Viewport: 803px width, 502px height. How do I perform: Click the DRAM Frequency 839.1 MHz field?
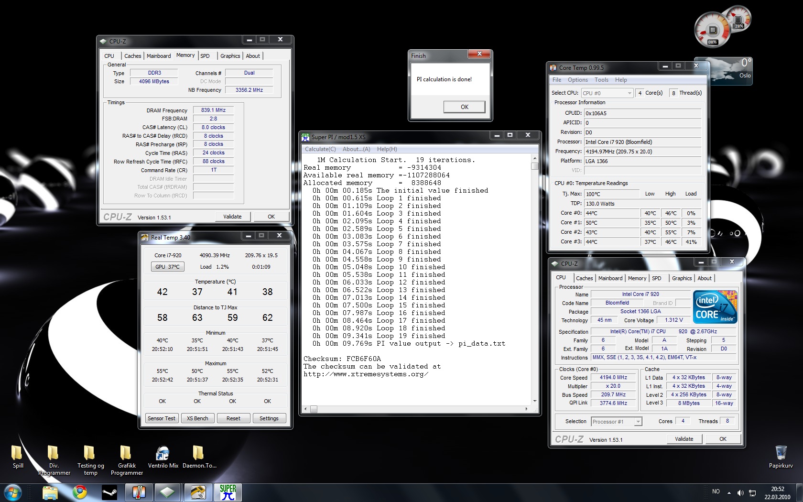213,110
